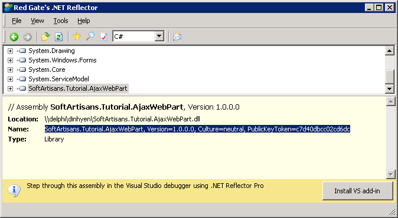The width and height of the screenshot is (398, 218).
Task: Click the blue information icon in the yellow bar
Action: tap(14, 190)
